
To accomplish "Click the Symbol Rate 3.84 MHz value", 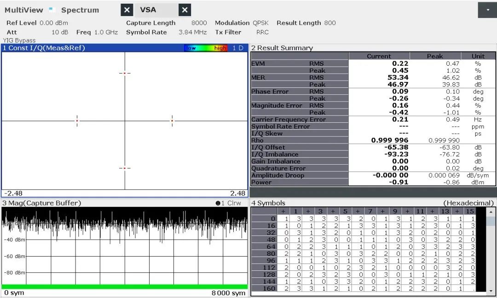I will tap(192, 32).
